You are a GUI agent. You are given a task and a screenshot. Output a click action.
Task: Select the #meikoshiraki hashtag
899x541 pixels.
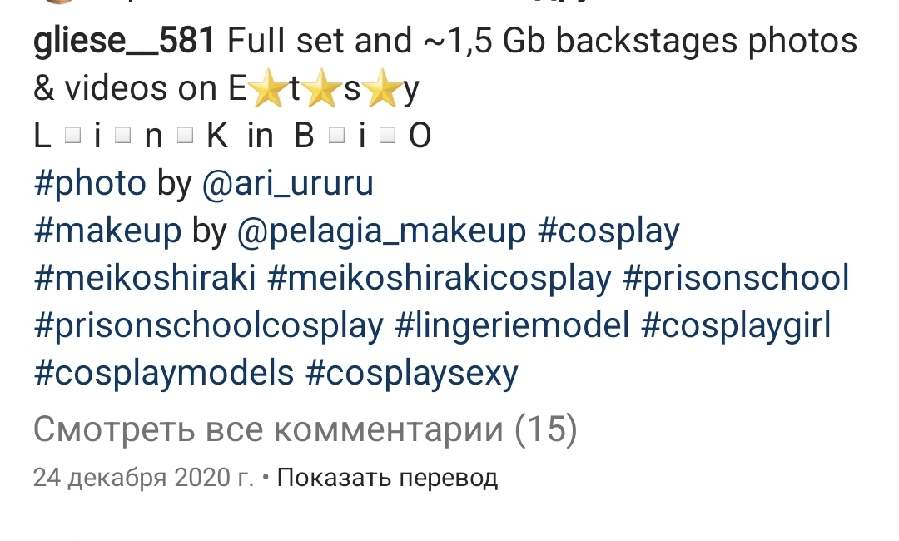(145, 279)
